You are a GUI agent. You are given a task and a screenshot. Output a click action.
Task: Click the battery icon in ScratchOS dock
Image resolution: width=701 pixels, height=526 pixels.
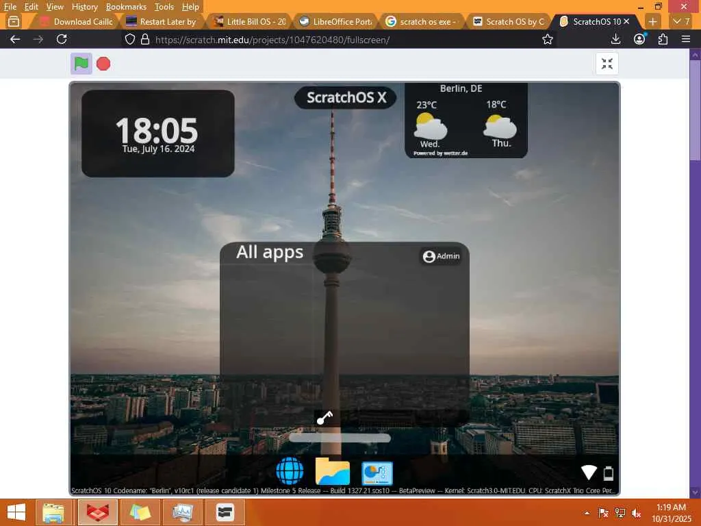coord(609,473)
